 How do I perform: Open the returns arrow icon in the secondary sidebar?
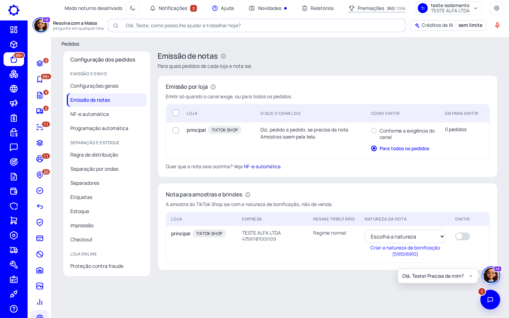tap(40, 207)
